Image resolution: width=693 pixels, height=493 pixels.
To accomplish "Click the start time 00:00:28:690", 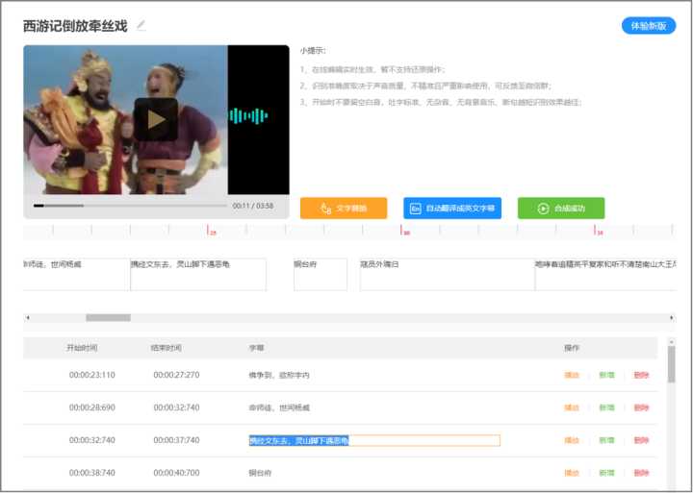I will tap(92, 407).
